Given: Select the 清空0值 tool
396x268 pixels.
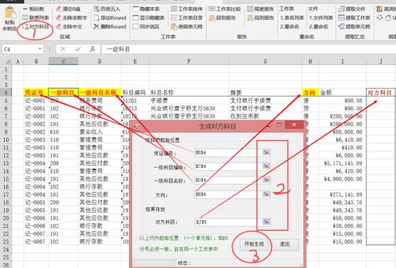Looking at the screenshot, I should (68, 9).
